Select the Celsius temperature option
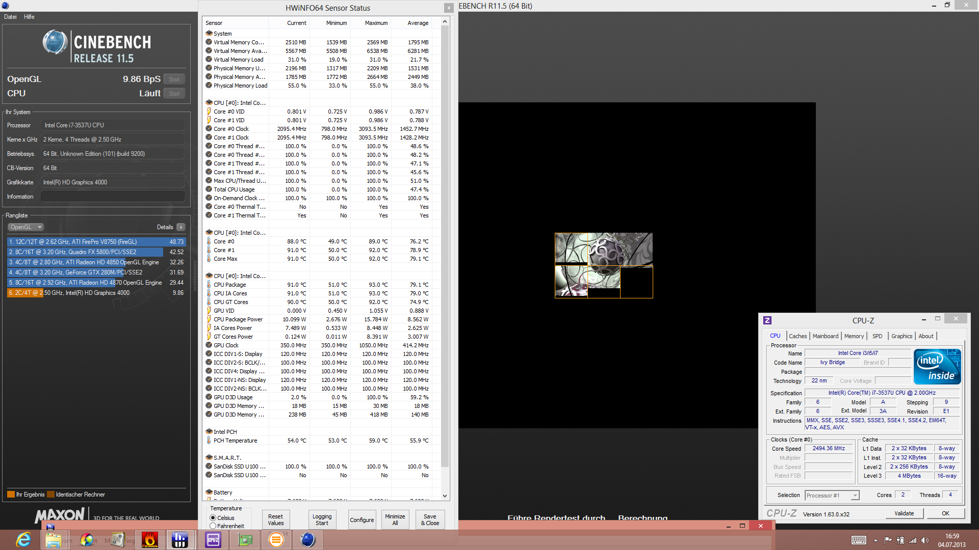Viewport: 979px width, 550px height. 213,517
